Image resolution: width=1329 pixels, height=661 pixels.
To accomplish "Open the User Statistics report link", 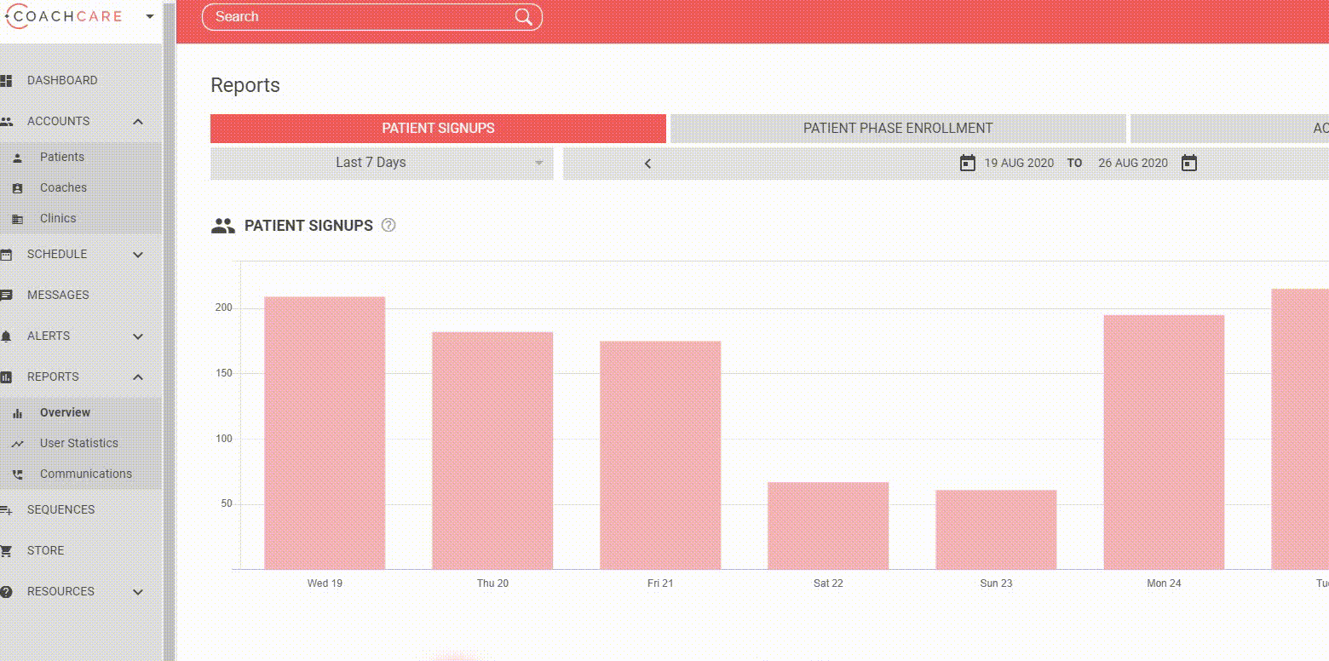I will (81, 443).
